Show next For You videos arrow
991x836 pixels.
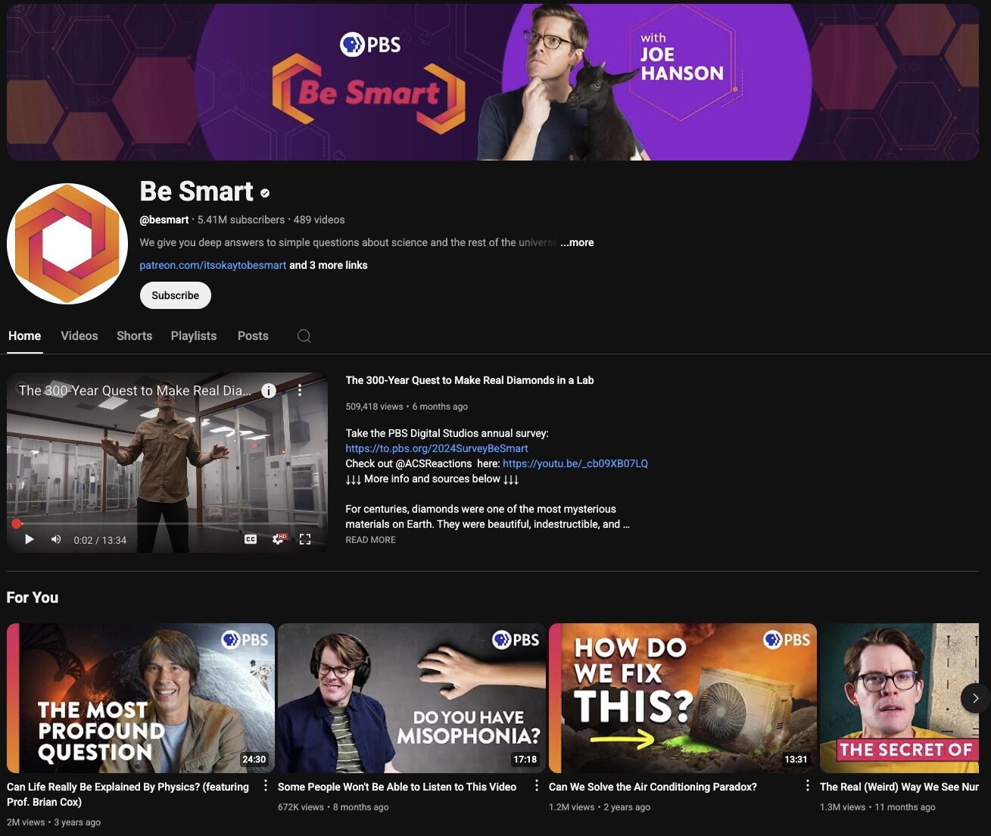coord(975,698)
